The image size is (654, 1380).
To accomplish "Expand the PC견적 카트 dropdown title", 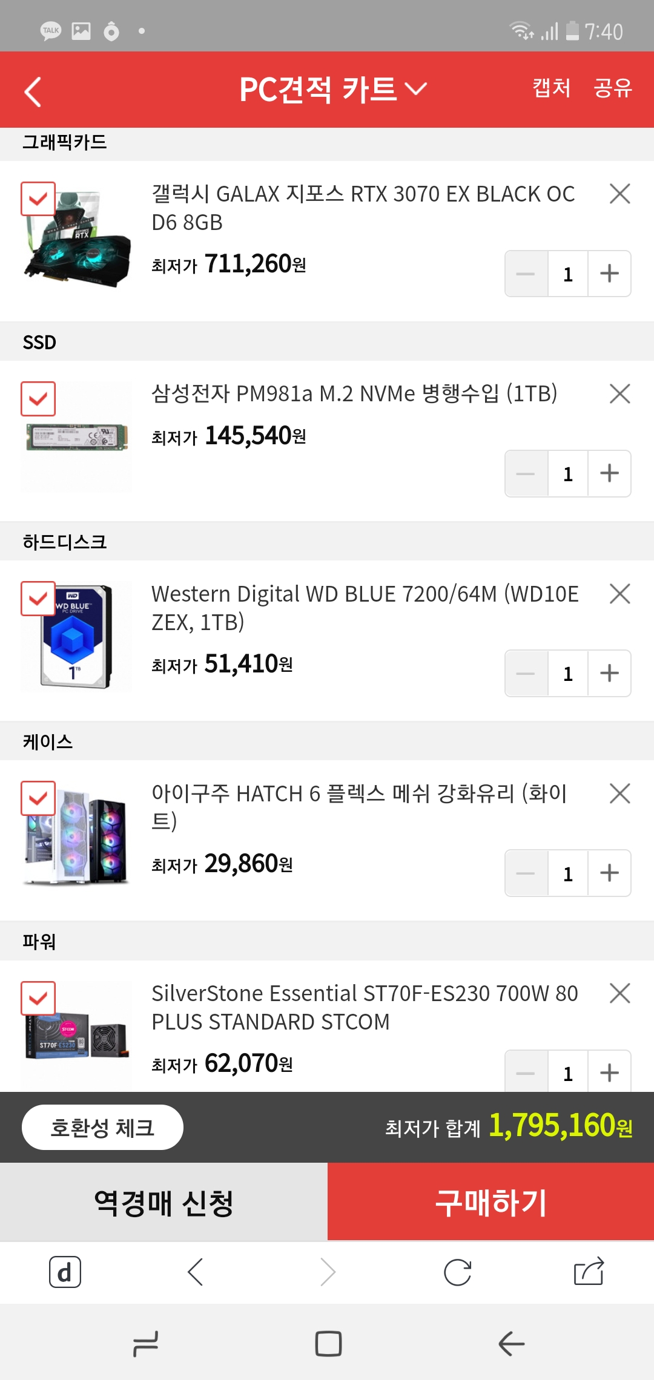I will point(333,90).
